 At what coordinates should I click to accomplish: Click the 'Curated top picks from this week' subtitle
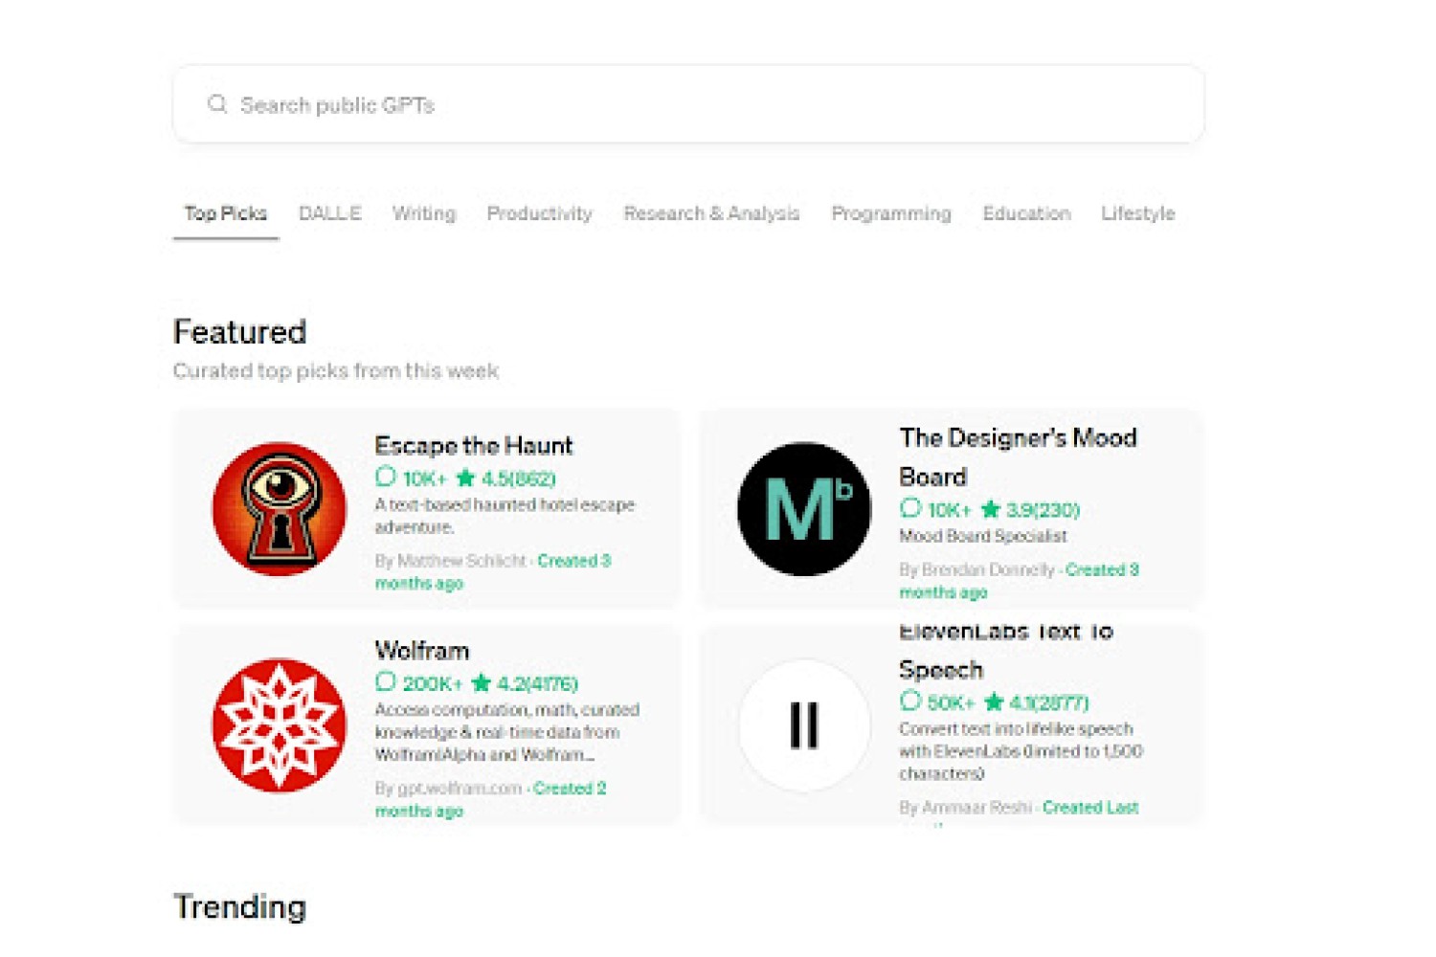tap(336, 370)
